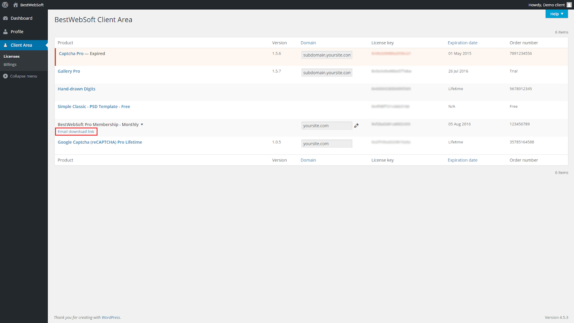574x323 pixels.
Task: Click the top 6 items count
Action: [x=561, y=32]
